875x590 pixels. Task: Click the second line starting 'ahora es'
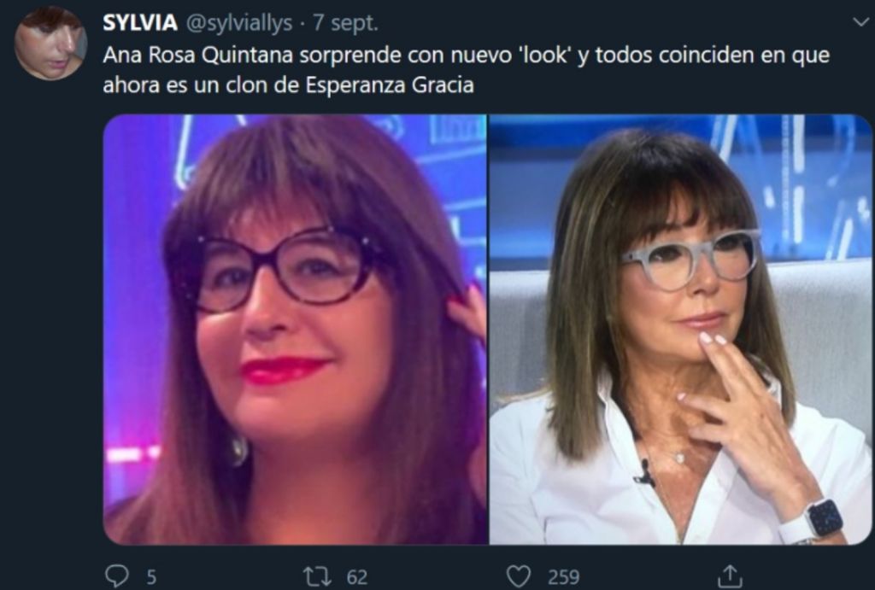pos(289,85)
